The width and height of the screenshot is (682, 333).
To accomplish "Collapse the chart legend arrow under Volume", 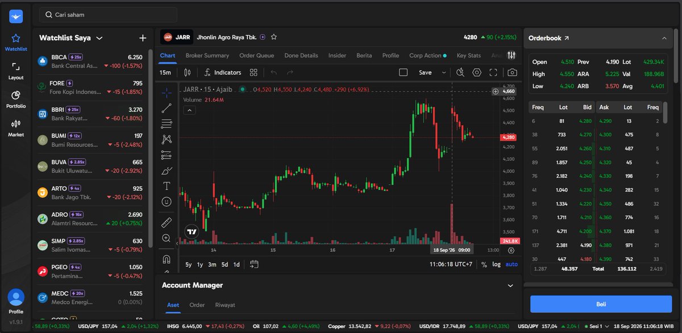I will pyautogui.click(x=190, y=110).
